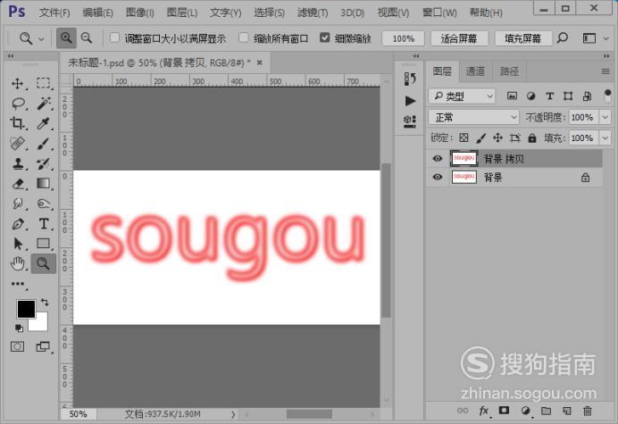This screenshot has width=618, height=424.
Task: Open the History panel icon
Action: pyautogui.click(x=410, y=79)
